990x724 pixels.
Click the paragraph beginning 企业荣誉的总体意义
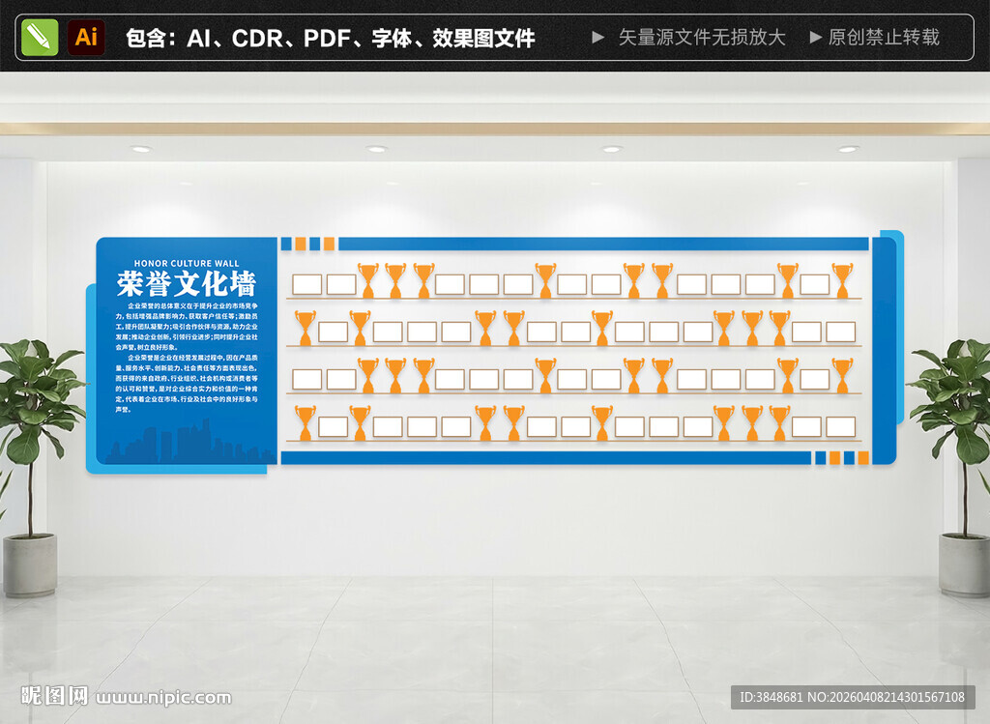tap(187, 327)
